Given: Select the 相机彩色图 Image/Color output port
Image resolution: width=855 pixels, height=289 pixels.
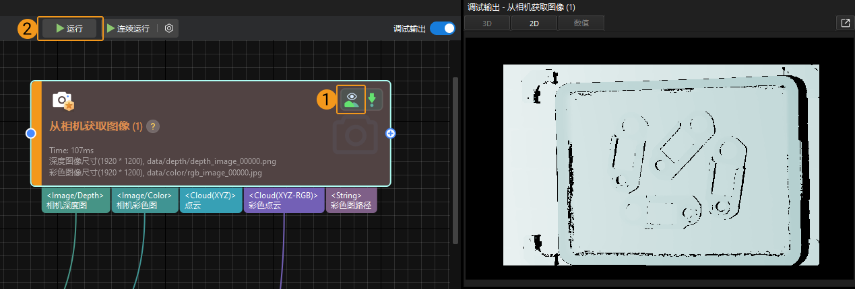Looking at the screenshot, I should pyautogui.click(x=145, y=200).
